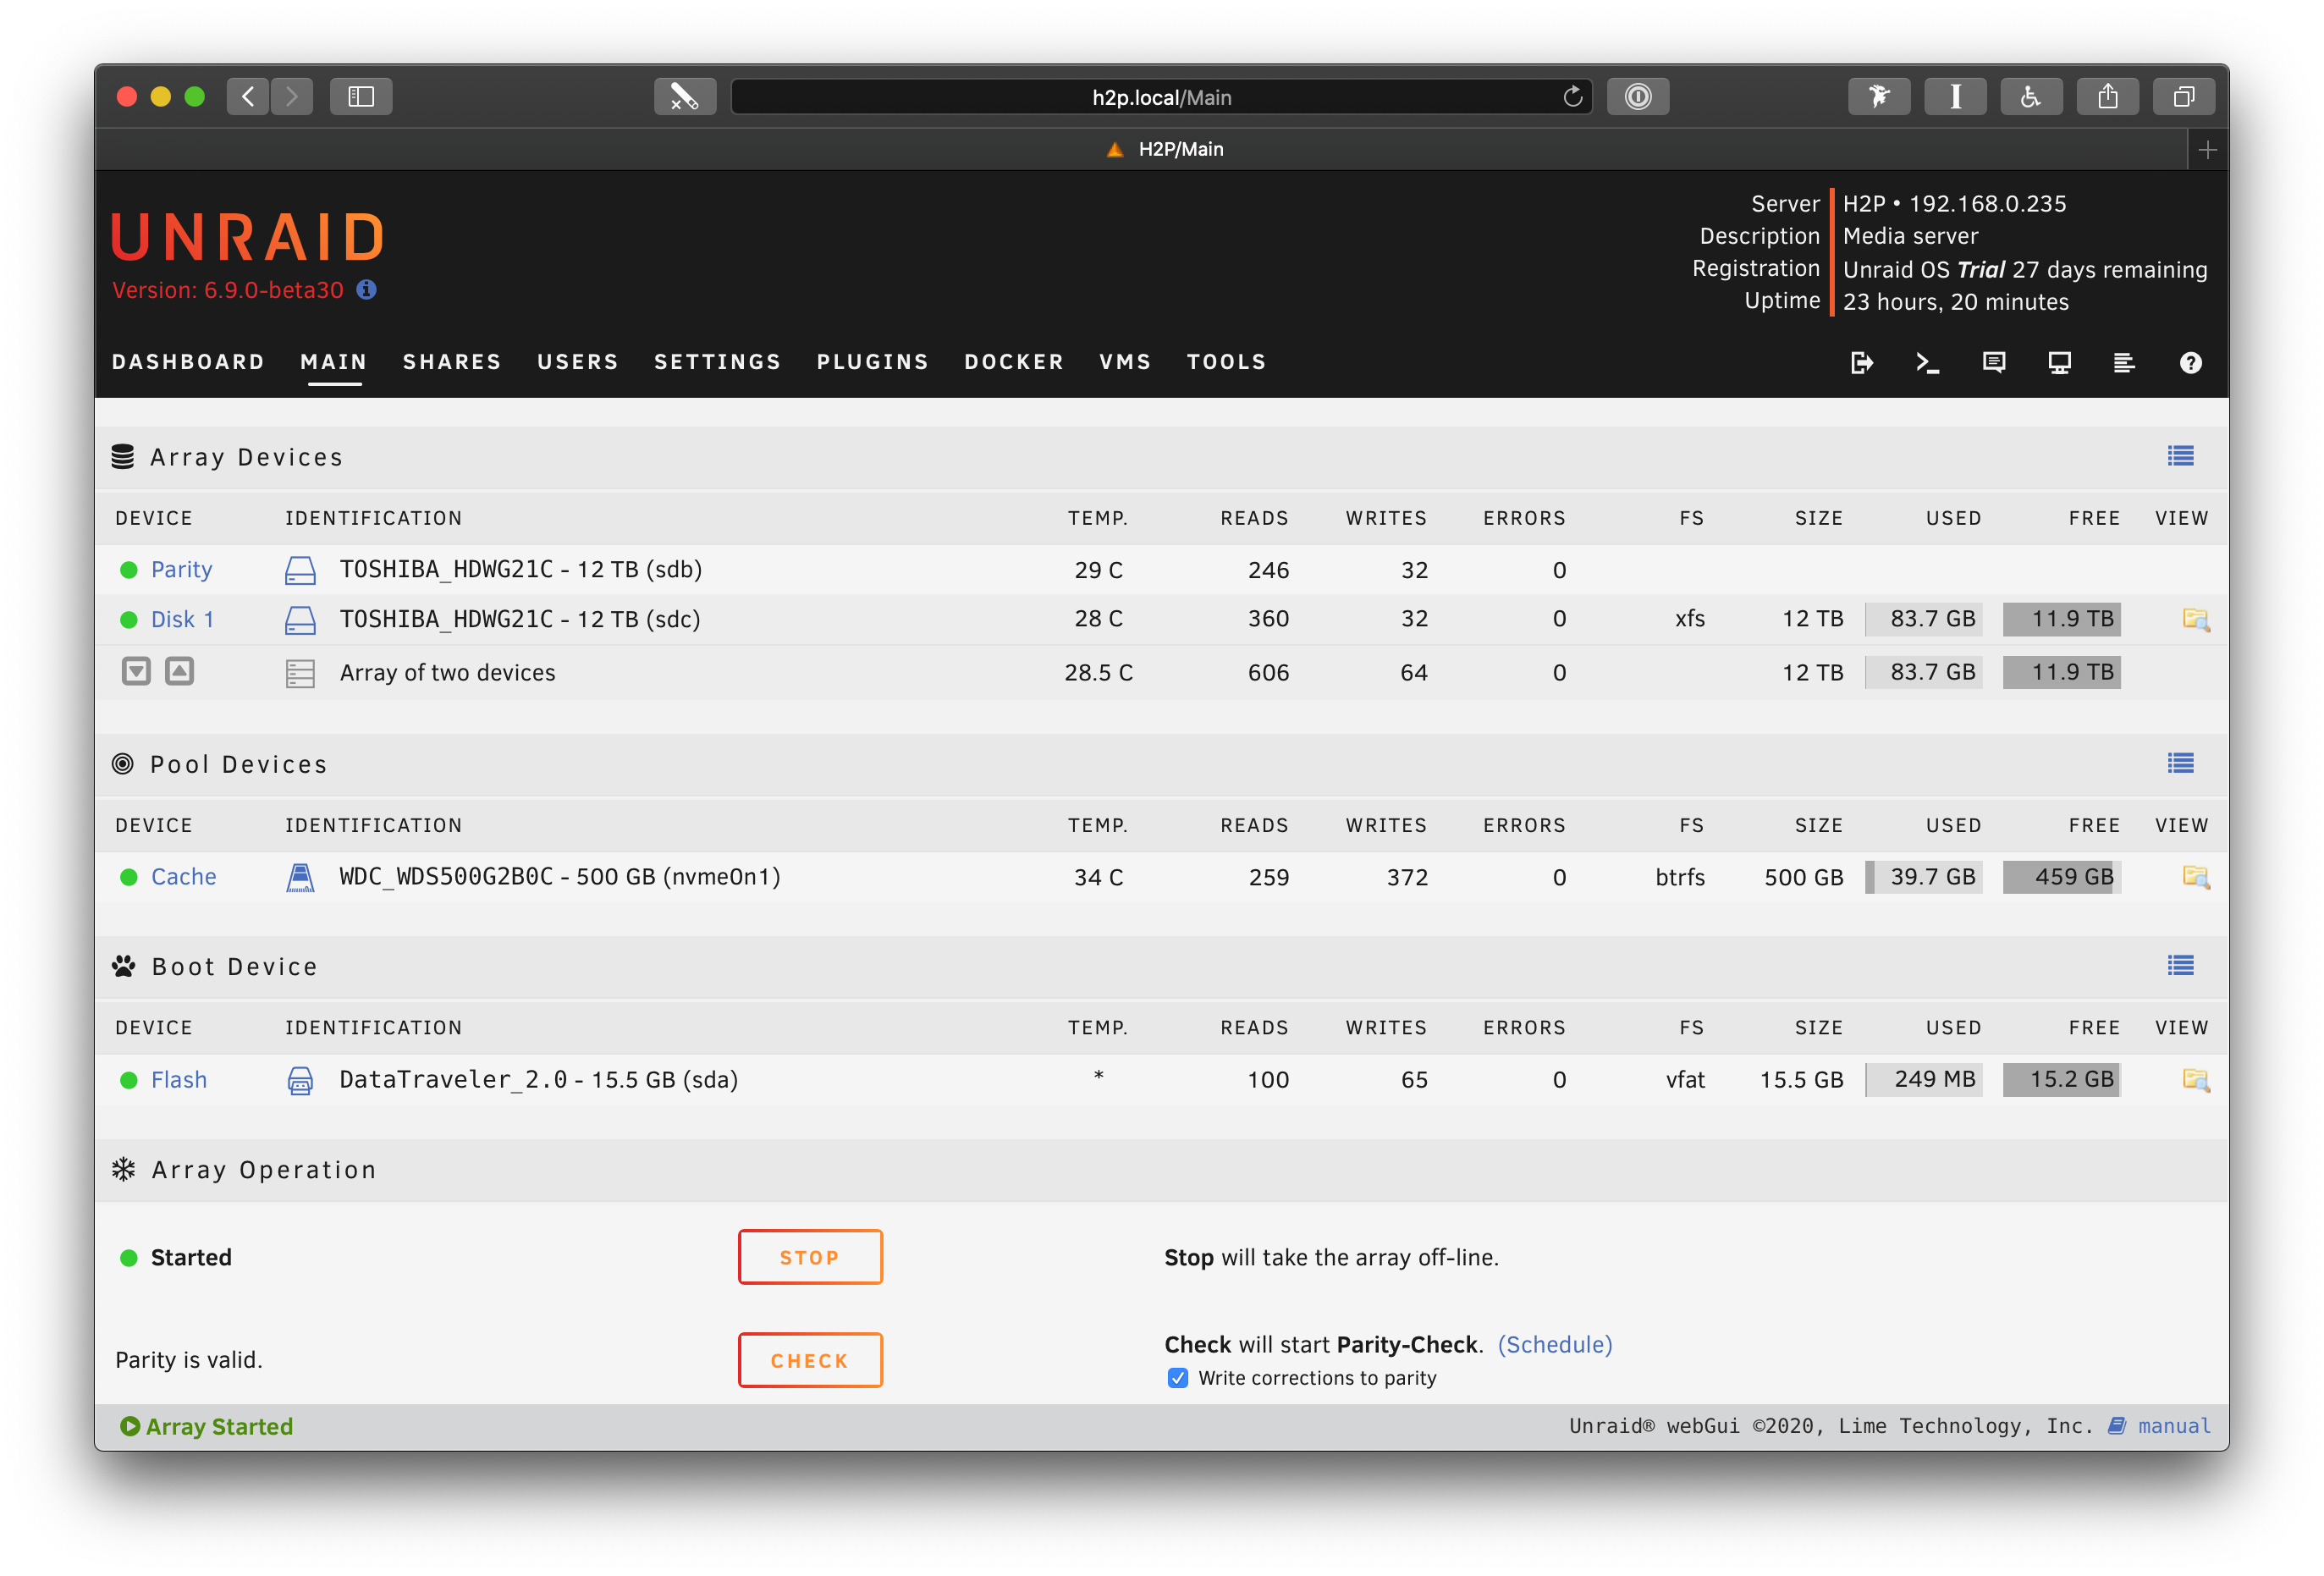Open the Docker menu item
This screenshot has height=1576, width=2324.
pyautogui.click(x=1014, y=362)
